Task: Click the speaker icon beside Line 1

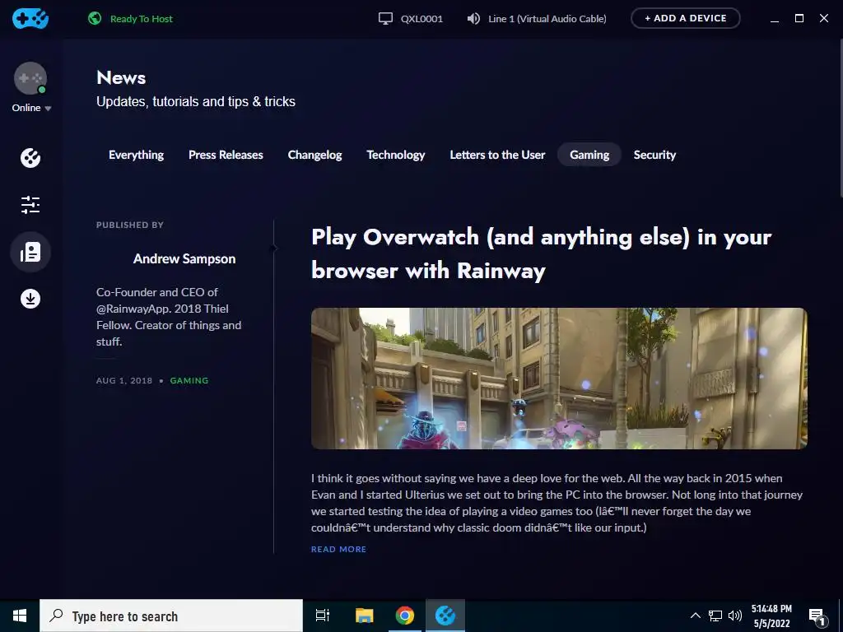Action: tap(473, 19)
